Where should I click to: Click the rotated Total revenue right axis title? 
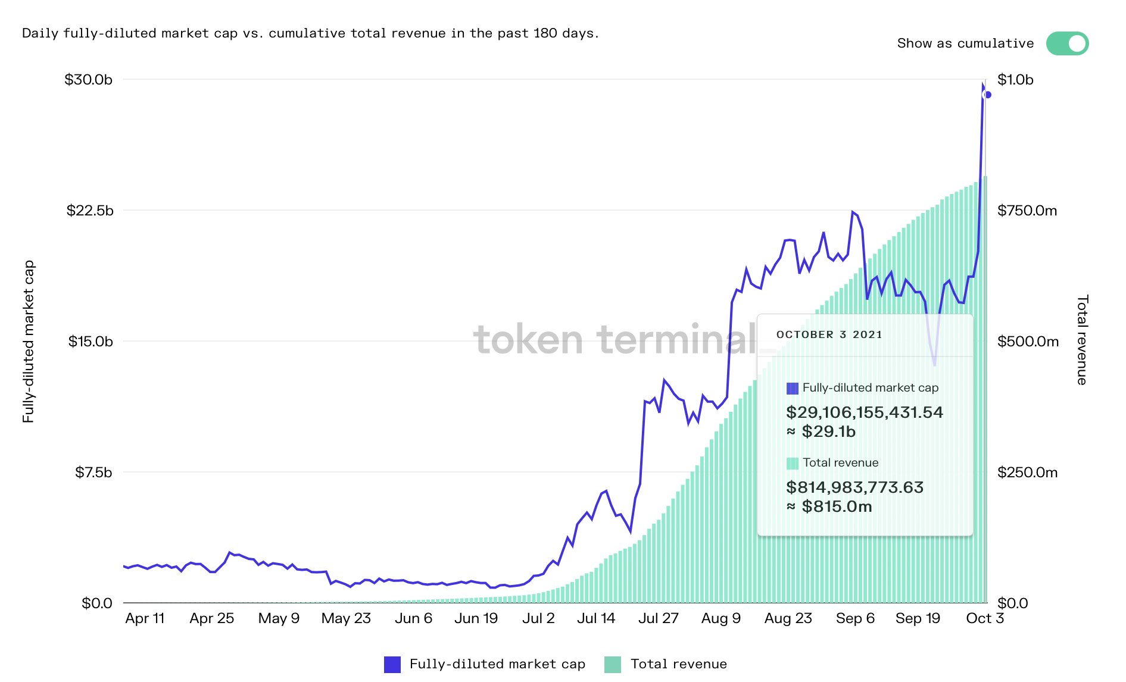(1083, 340)
